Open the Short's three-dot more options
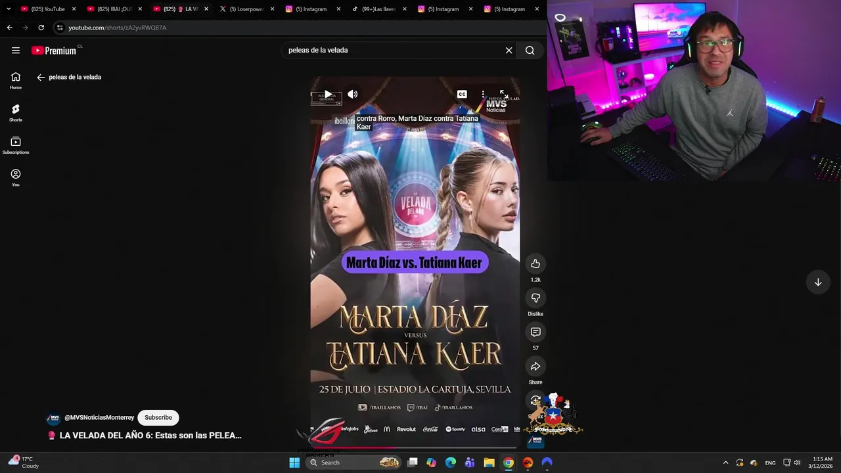Image resolution: width=841 pixels, height=473 pixels. 483,95
